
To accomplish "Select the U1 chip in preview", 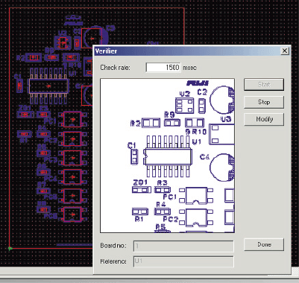I will click(168, 156).
